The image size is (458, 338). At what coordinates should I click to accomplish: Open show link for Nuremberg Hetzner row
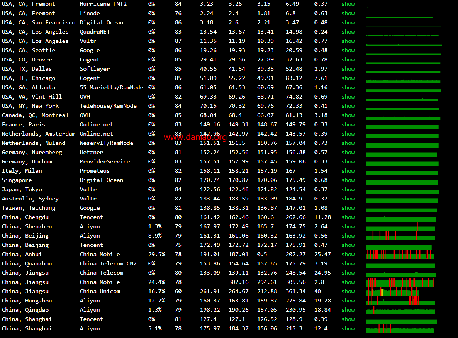348,153
